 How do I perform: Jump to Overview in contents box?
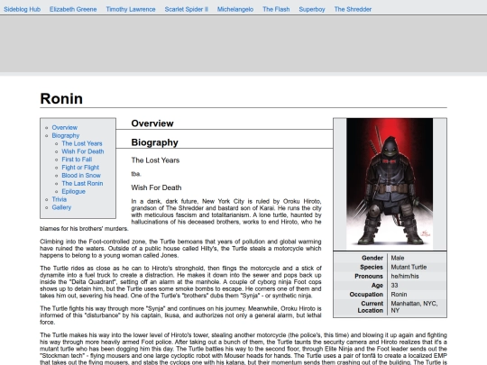pyautogui.click(x=65, y=128)
